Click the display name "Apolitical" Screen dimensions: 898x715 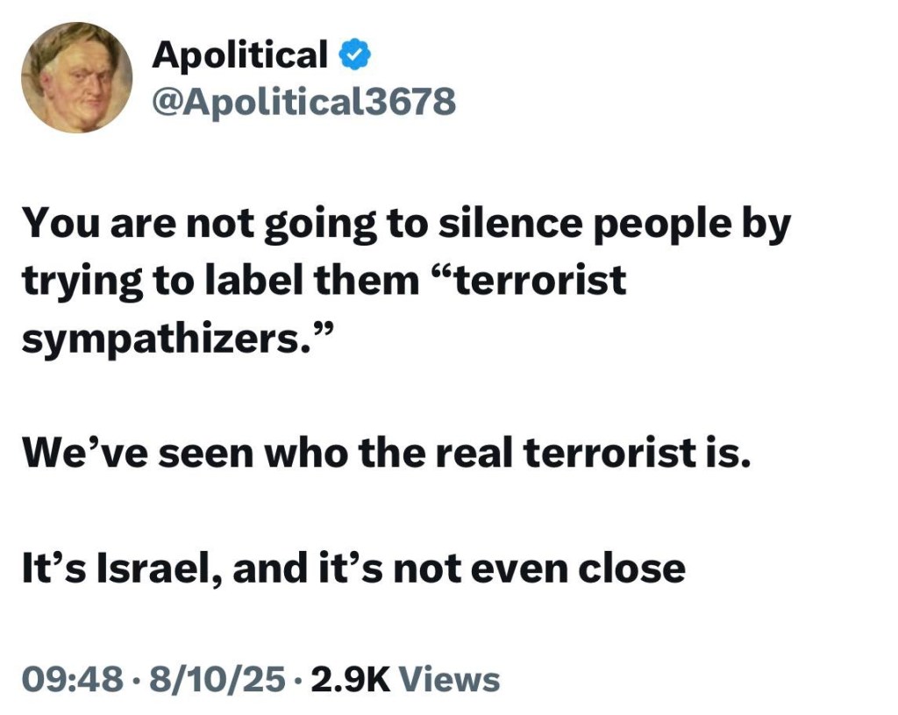[239, 55]
